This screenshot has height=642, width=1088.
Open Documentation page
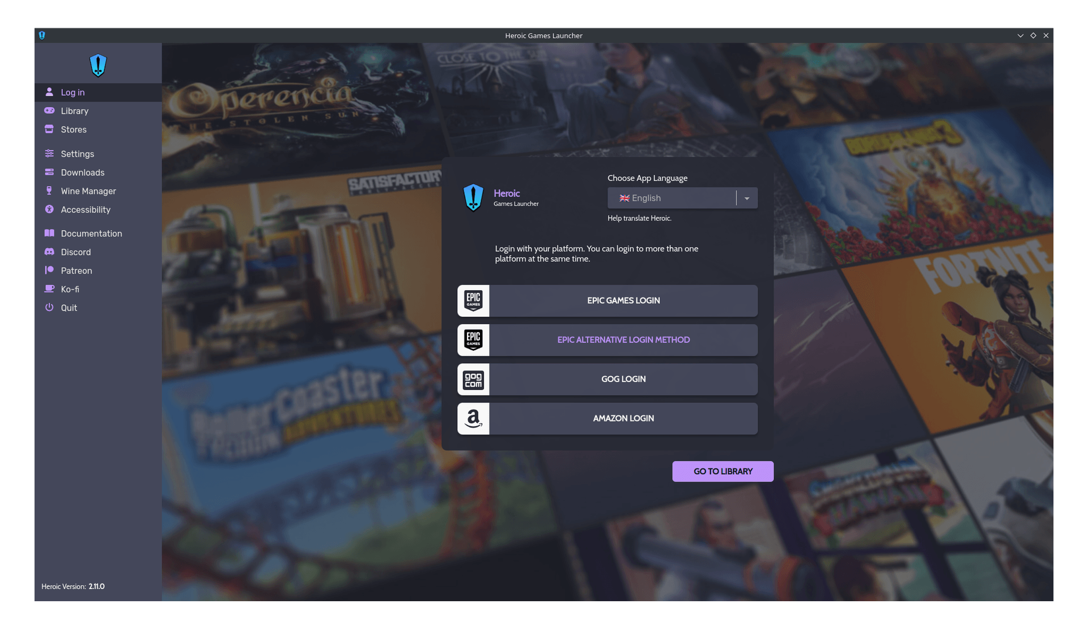point(91,233)
